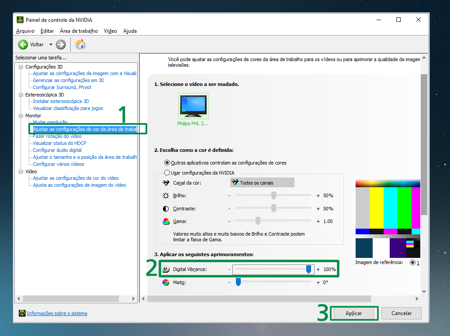450x336 pixels.
Task: Open 'Configurar Surround, PhysX' task
Action: click(x=62, y=87)
